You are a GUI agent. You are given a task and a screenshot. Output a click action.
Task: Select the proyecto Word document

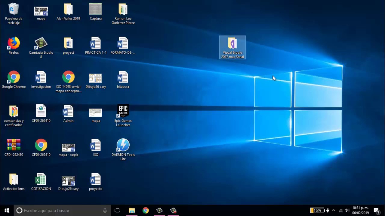click(96, 182)
